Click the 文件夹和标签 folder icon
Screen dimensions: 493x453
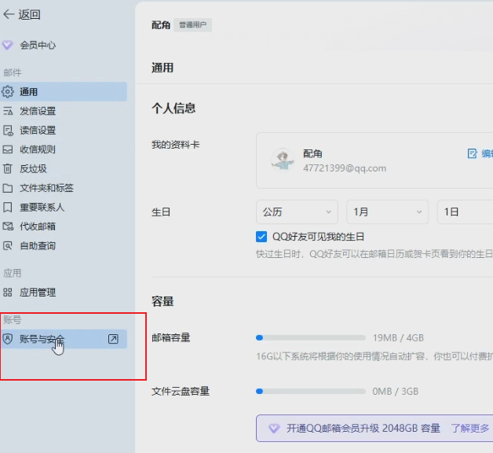[x=8, y=188]
